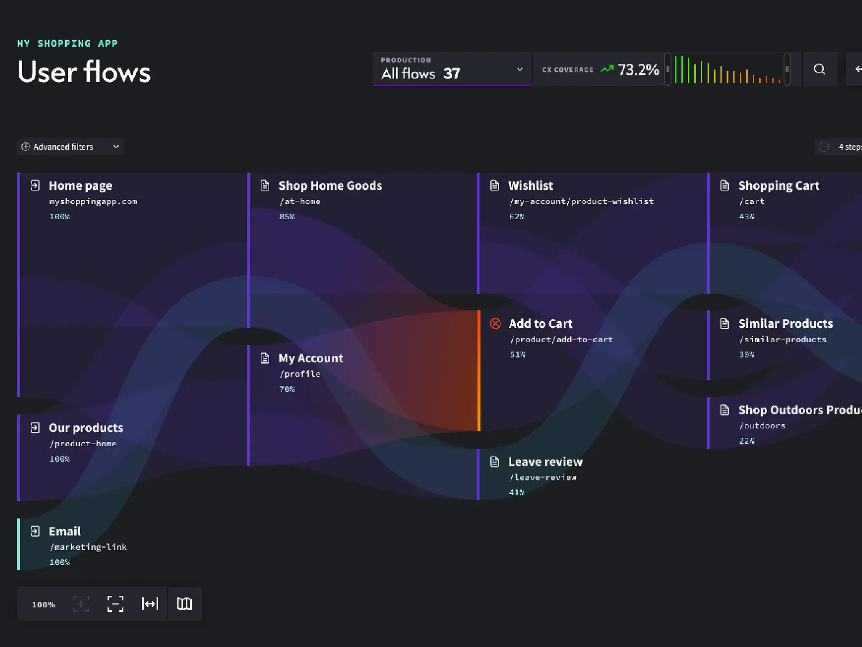The height and width of the screenshot is (647, 862).
Task: Decrease steps with the minus button
Action: [x=824, y=147]
